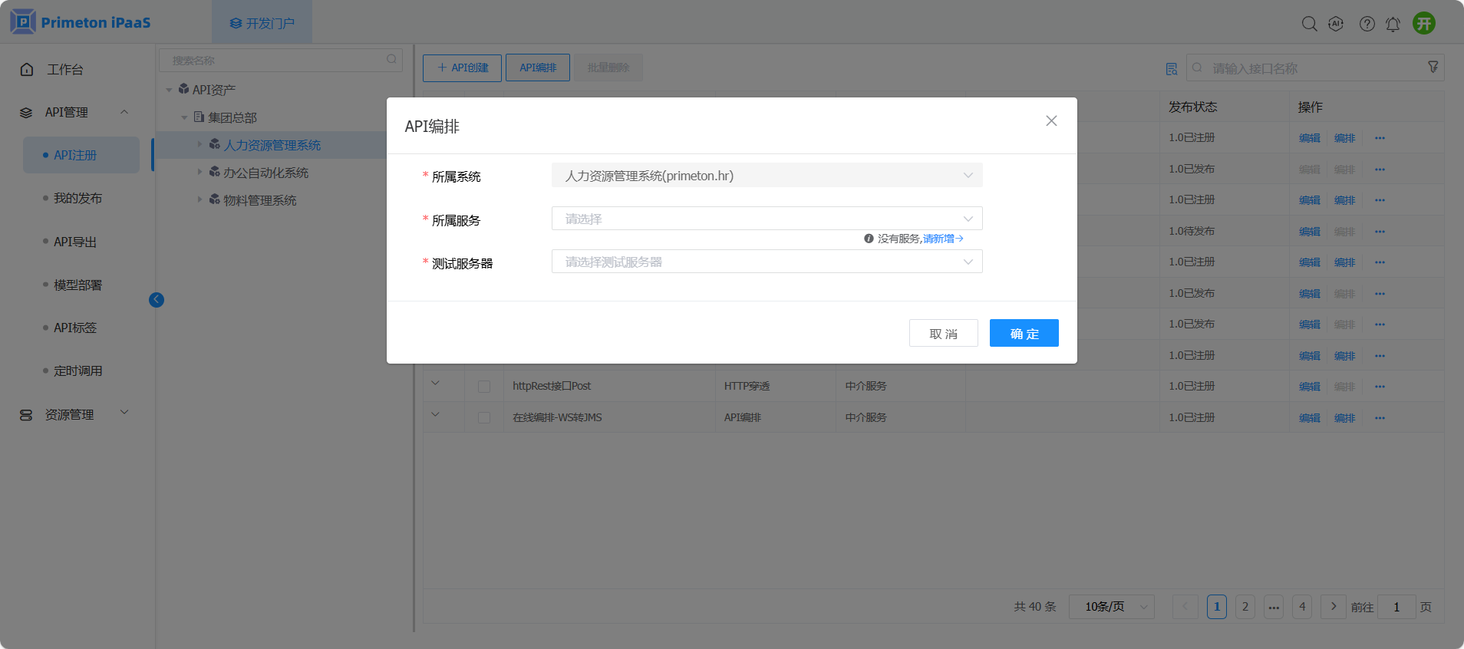Close the API编排 dialog
Viewport: 1464px width, 649px height.
tap(1051, 121)
